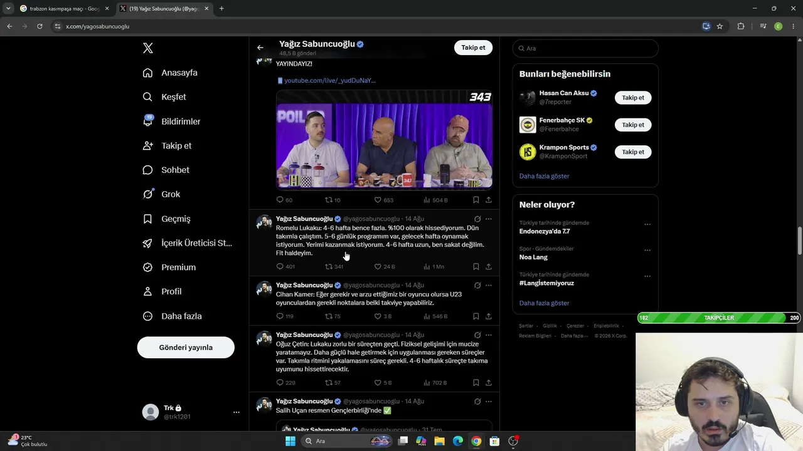Switch to the trabzon kasımpaşa maçı tab

click(65, 9)
